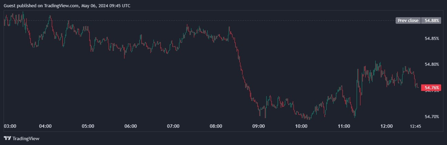Select the 04:00 time axis label
447x145 pixels.
[x=46, y=126]
